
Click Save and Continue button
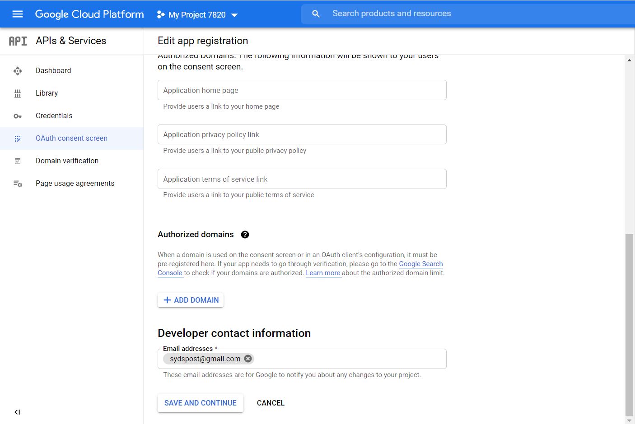coord(200,403)
